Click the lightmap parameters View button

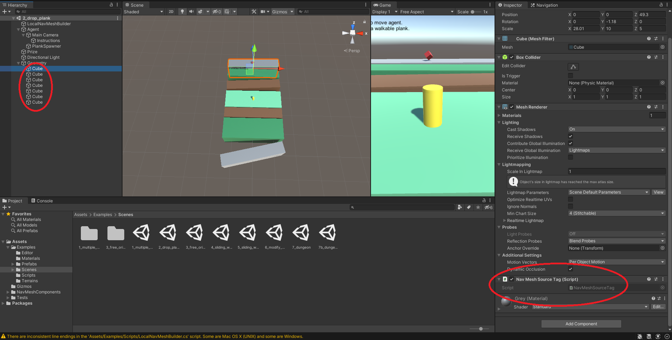tap(658, 192)
